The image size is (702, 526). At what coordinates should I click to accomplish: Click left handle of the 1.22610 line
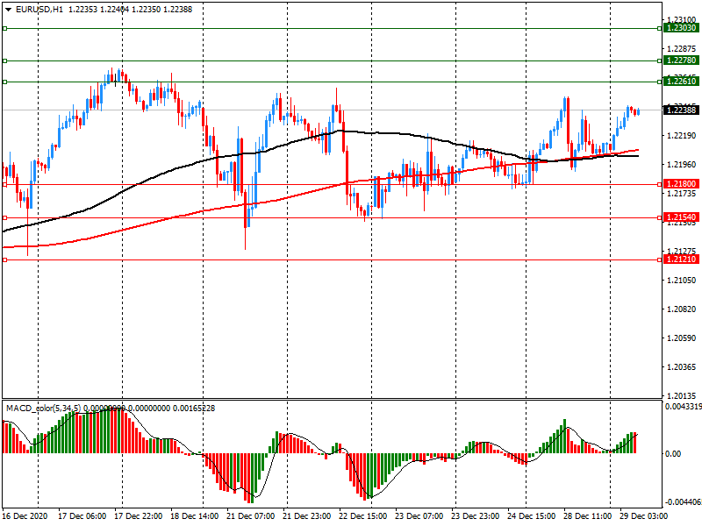click(x=4, y=82)
